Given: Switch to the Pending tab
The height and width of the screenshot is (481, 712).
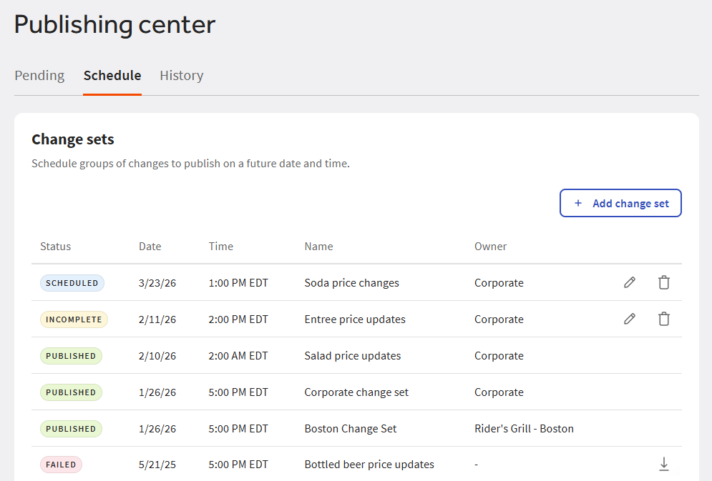Looking at the screenshot, I should [x=39, y=75].
